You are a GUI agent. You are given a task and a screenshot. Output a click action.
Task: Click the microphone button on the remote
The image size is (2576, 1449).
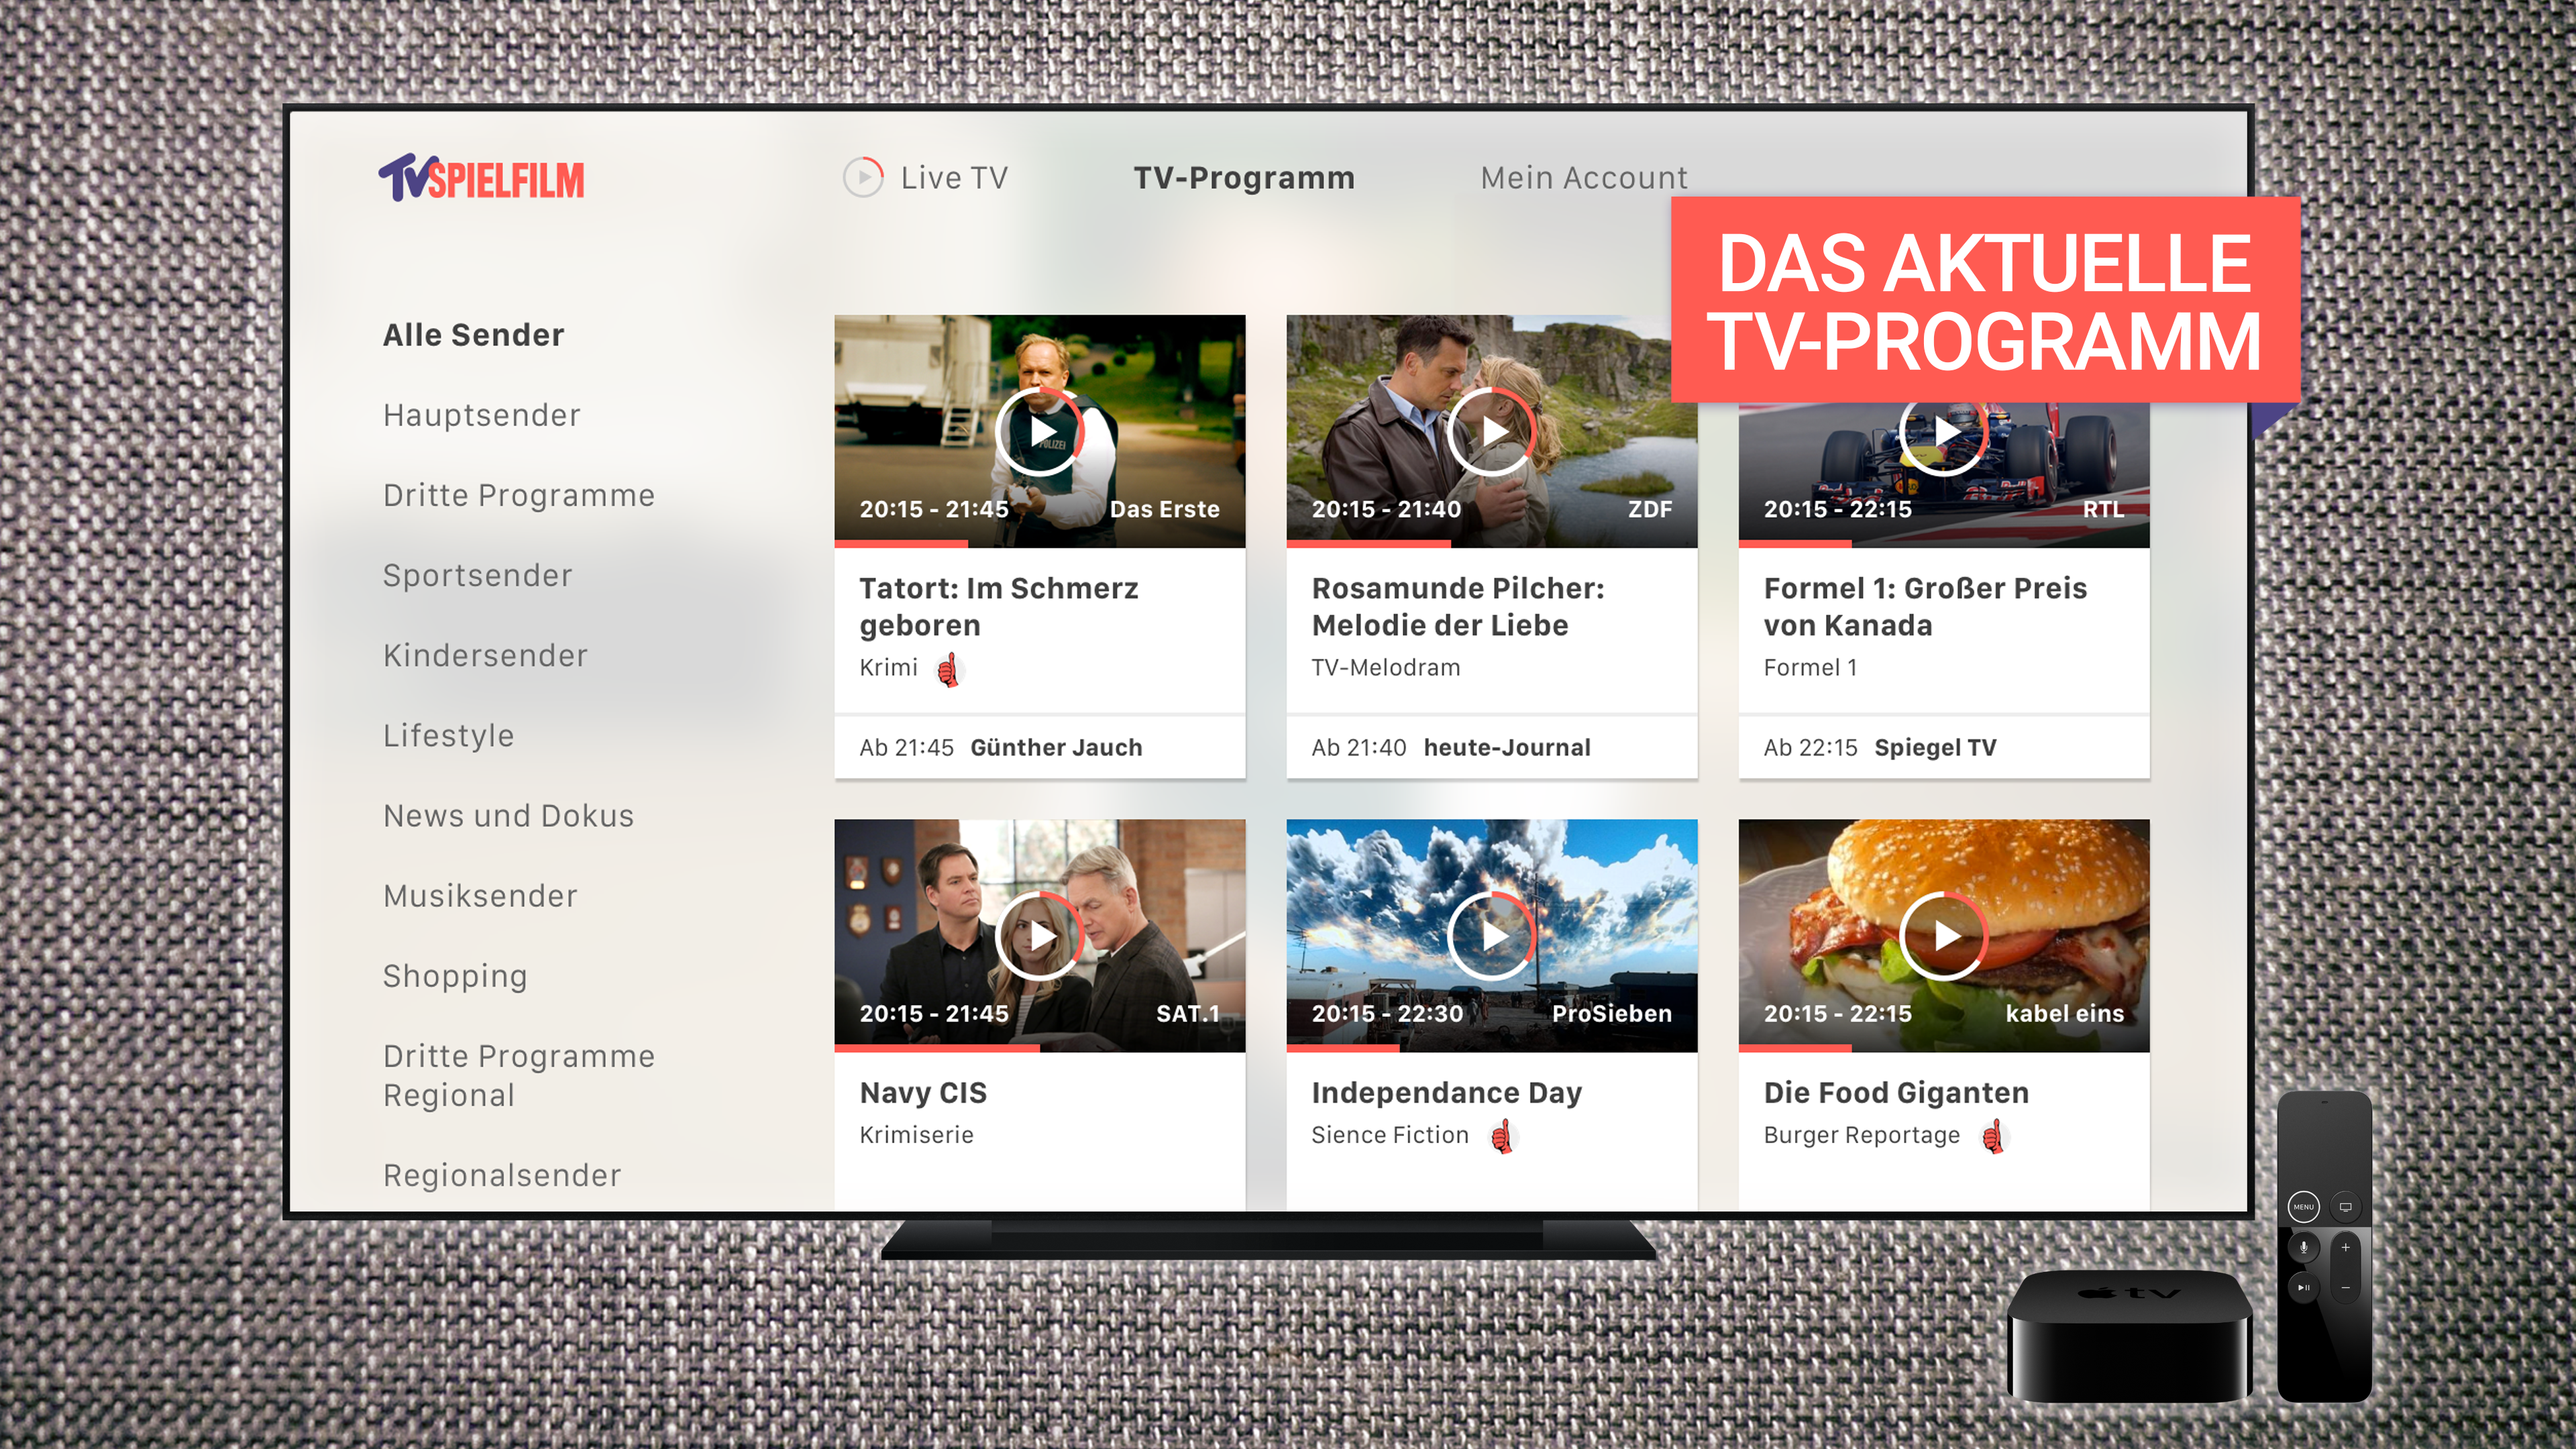[x=2304, y=1247]
